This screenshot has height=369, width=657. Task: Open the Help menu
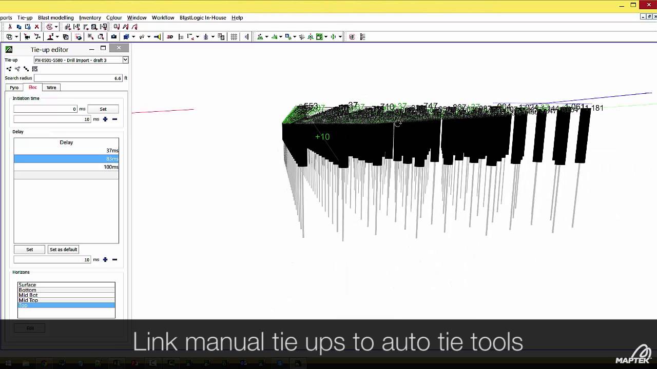click(x=237, y=17)
